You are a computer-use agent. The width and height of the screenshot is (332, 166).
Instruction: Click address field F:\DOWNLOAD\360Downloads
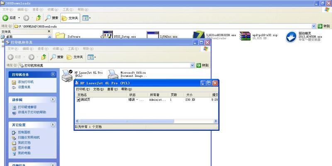click(163, 26)
